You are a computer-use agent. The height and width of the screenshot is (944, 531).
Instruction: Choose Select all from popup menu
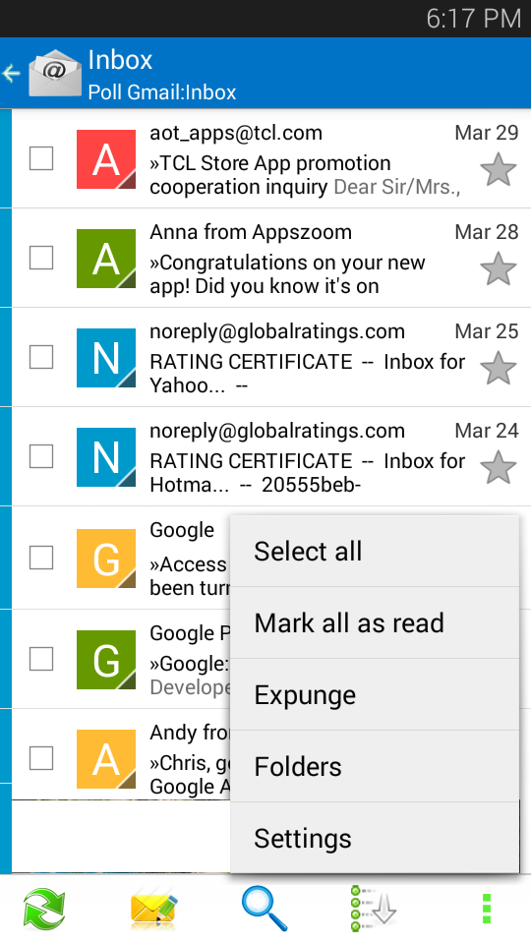pos(375,551)
